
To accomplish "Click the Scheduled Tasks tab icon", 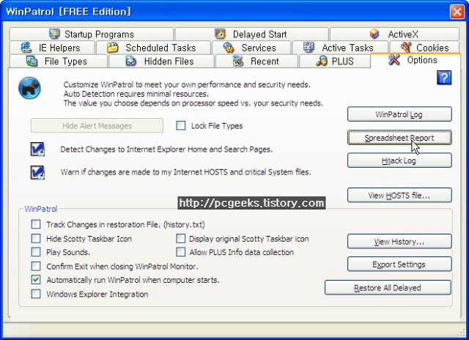I will [x=113, y=47].
